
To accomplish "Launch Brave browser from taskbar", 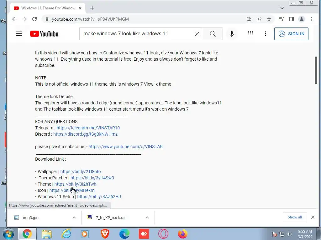I will point(105,234).
